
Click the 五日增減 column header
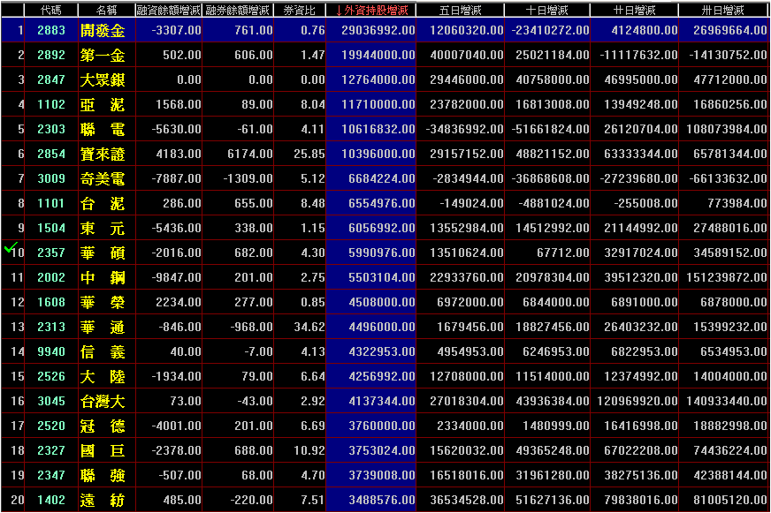(x=461, y=10)
